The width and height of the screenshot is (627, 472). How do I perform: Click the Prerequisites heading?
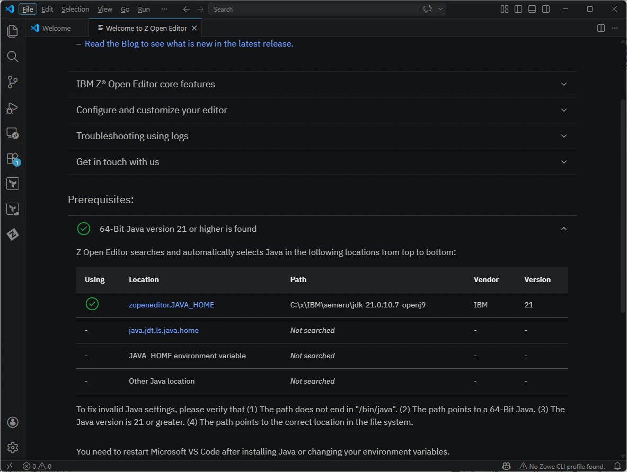pyautogui.click(x=101, y=199)
